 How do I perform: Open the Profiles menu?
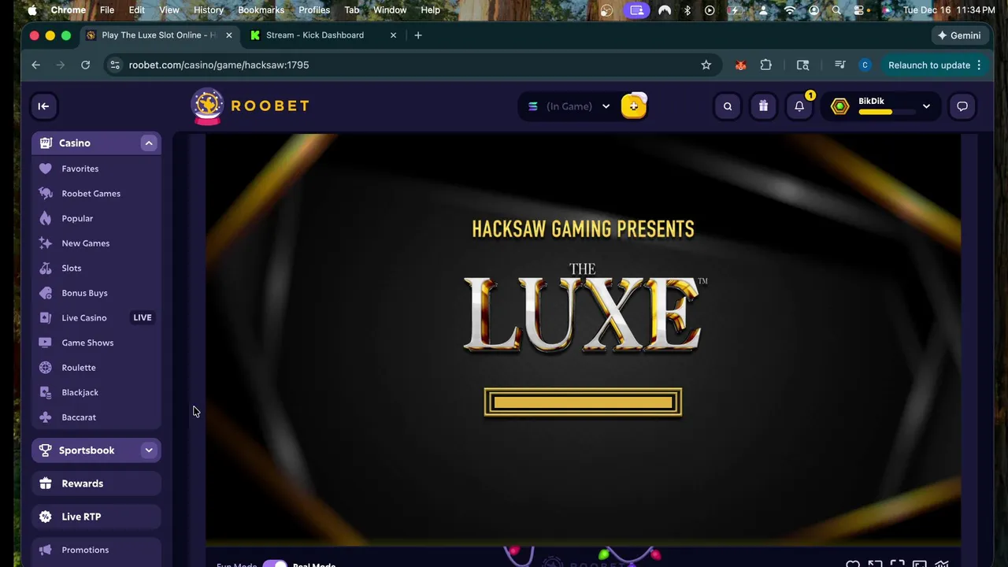[313, 10]
